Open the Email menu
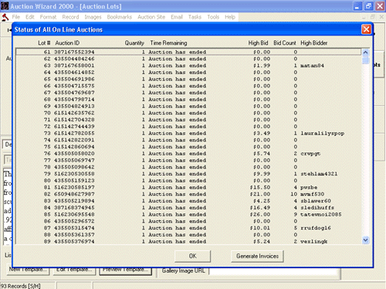This screenshot has width=386, height=289. [177, 17]
